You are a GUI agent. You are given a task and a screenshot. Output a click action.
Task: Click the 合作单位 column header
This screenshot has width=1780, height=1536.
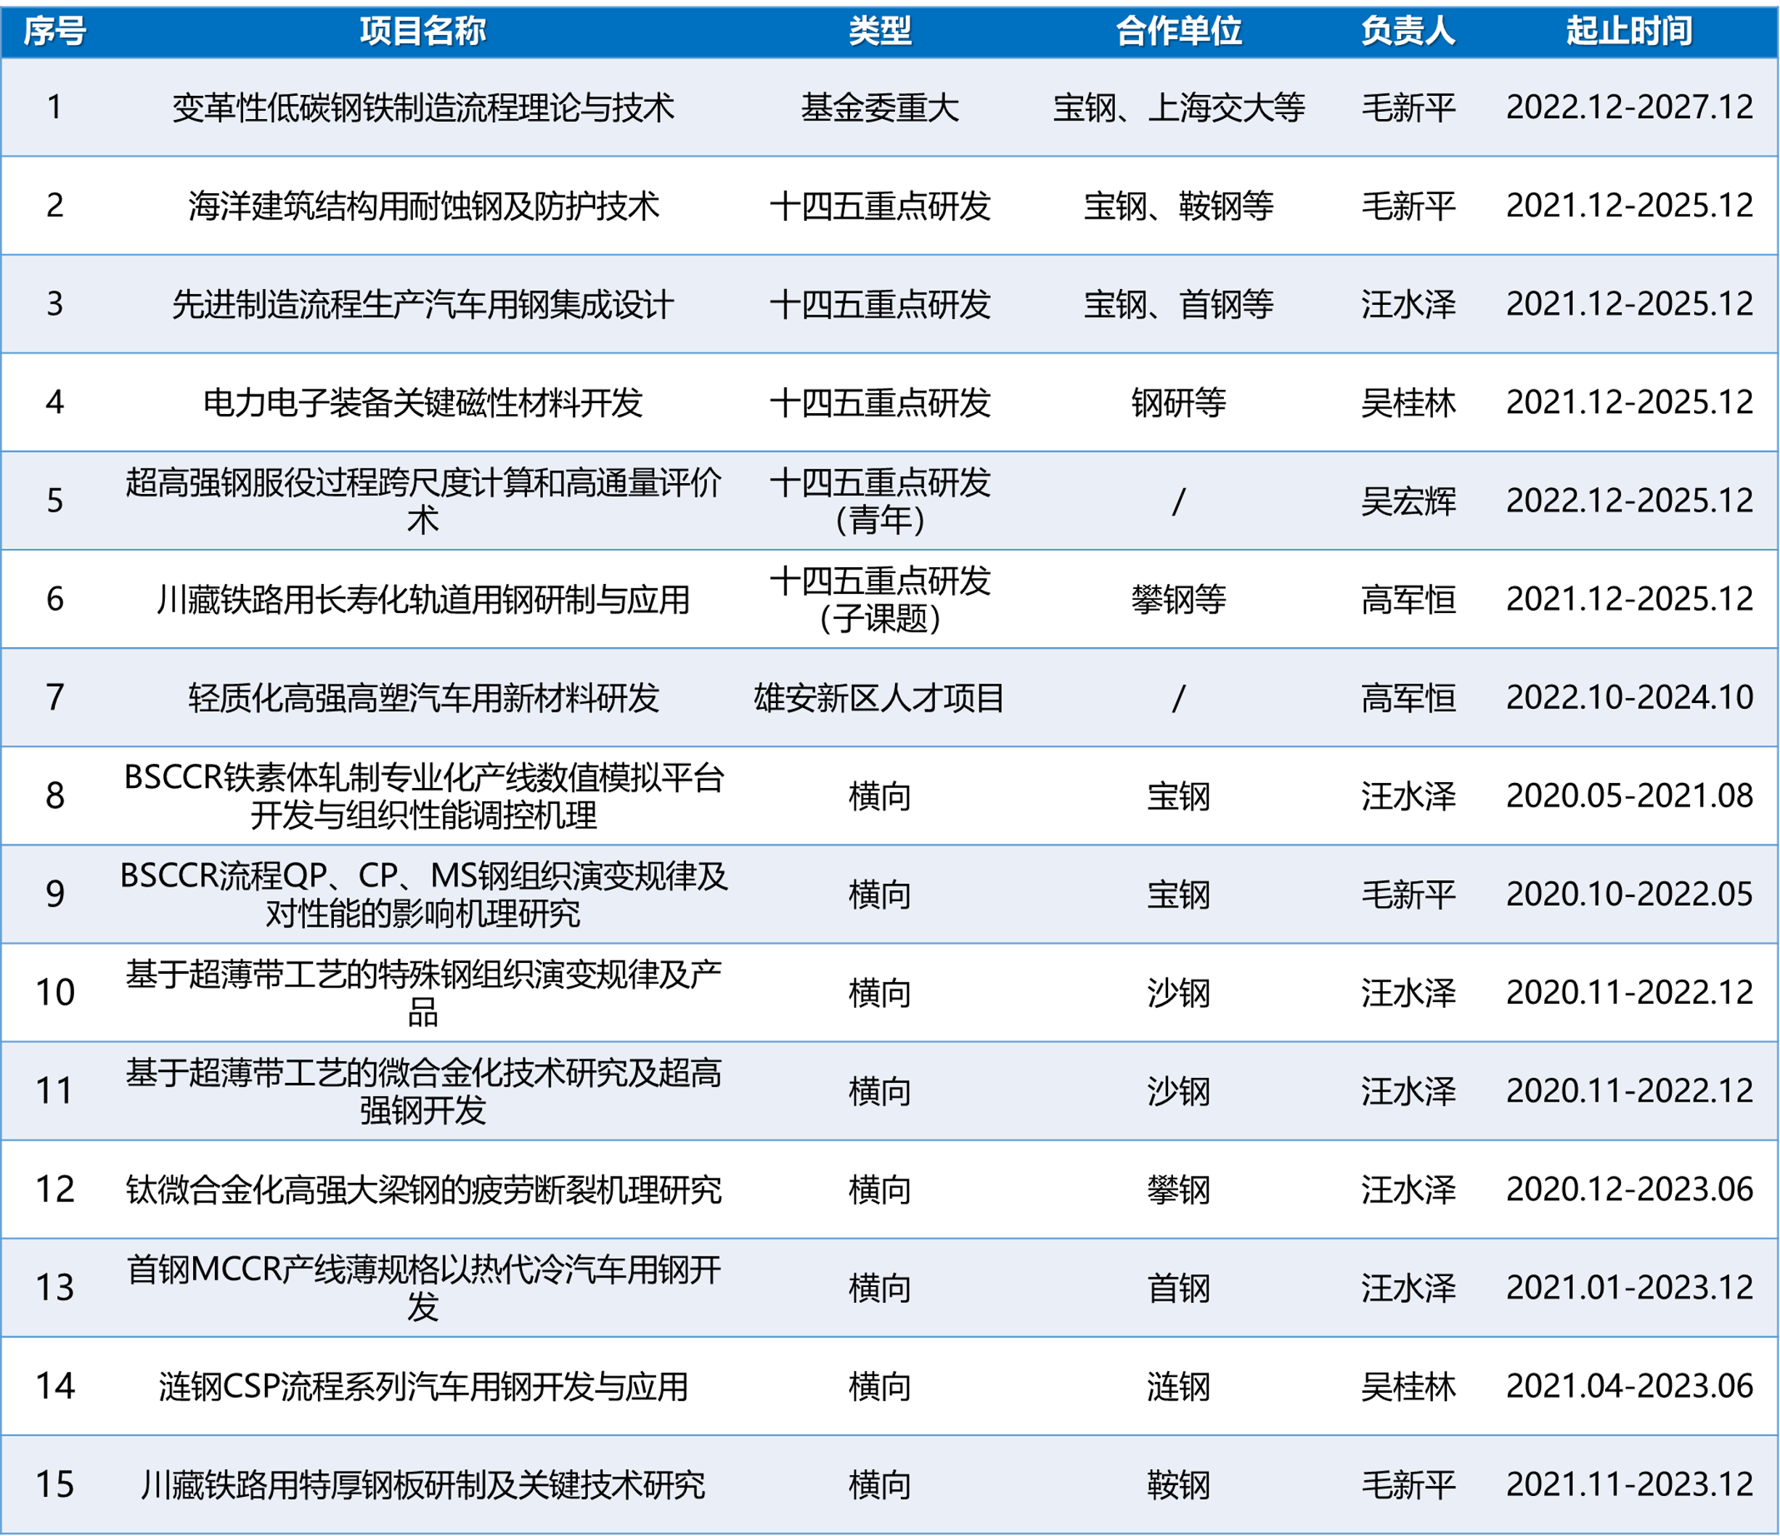click(x=1177, y=31)
